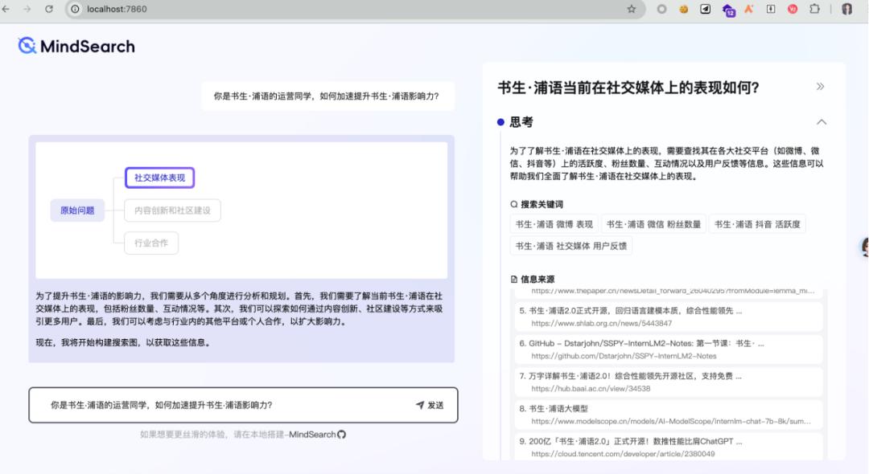Image resolution: width=869 pixels, height=474 pixels.
Task: Collapse the side panel with double chevron
Action: click(820, 86)
